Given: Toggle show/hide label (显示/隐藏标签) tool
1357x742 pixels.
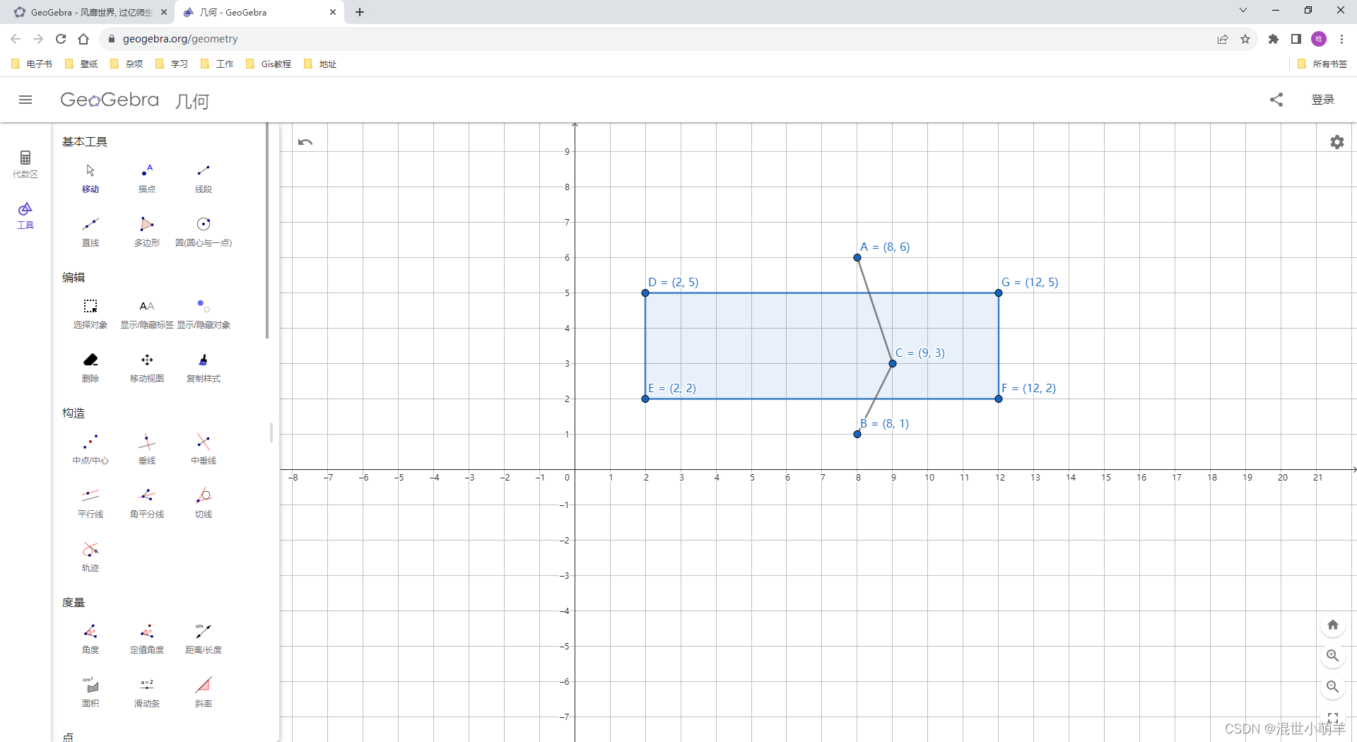Looking at the screenshot, I should click(x=147, y=314).
